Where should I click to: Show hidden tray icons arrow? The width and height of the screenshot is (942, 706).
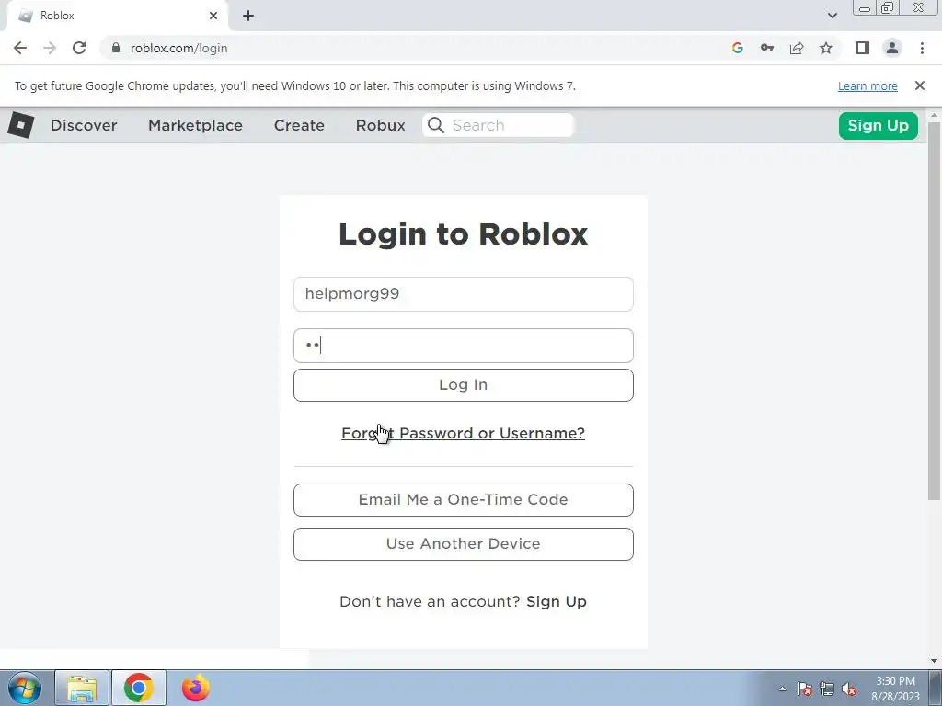pyautogui.click(x=782, y=689)
